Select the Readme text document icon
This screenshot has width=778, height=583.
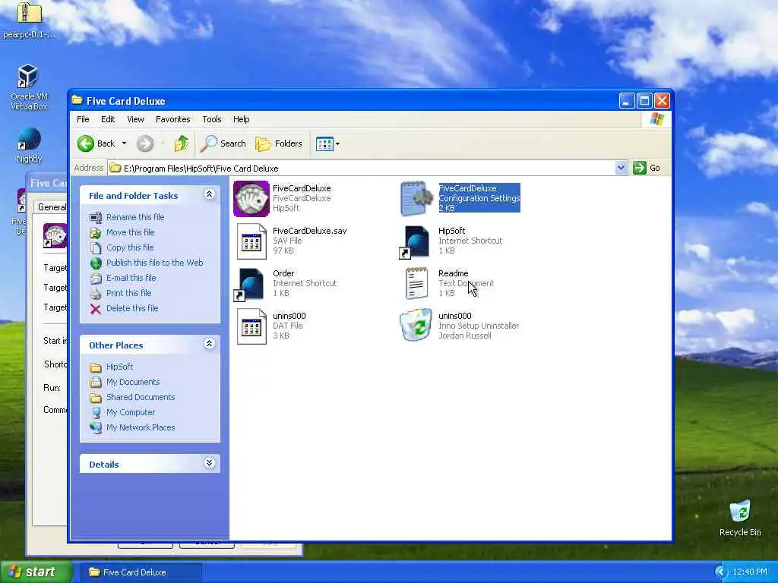click(416, 284)
